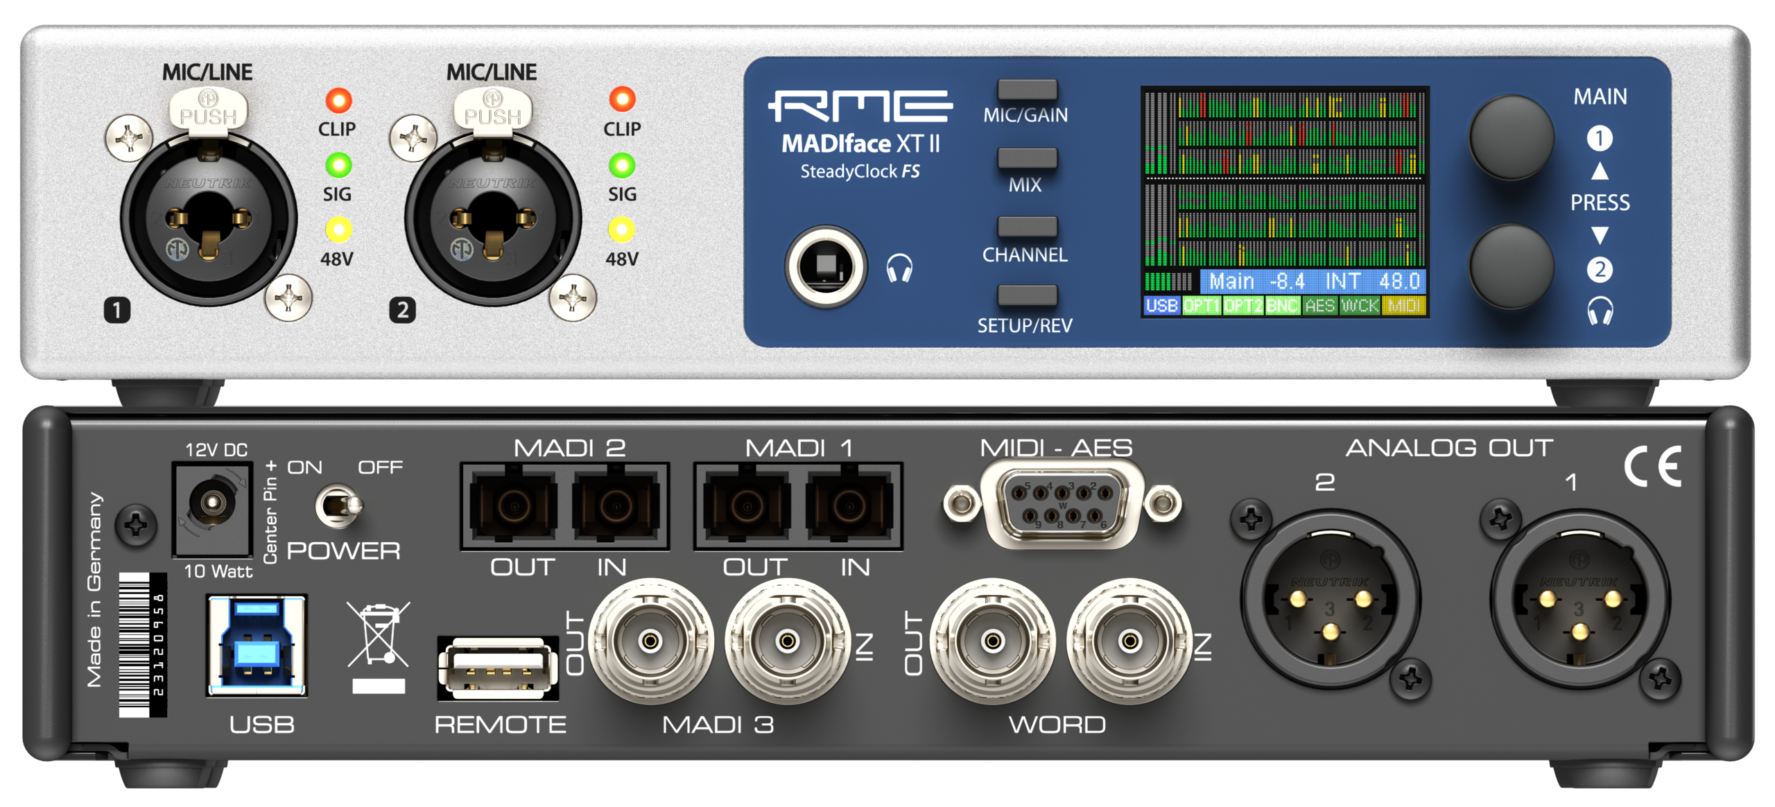Tap the CHANNEL button

[x=1027, y=227]
